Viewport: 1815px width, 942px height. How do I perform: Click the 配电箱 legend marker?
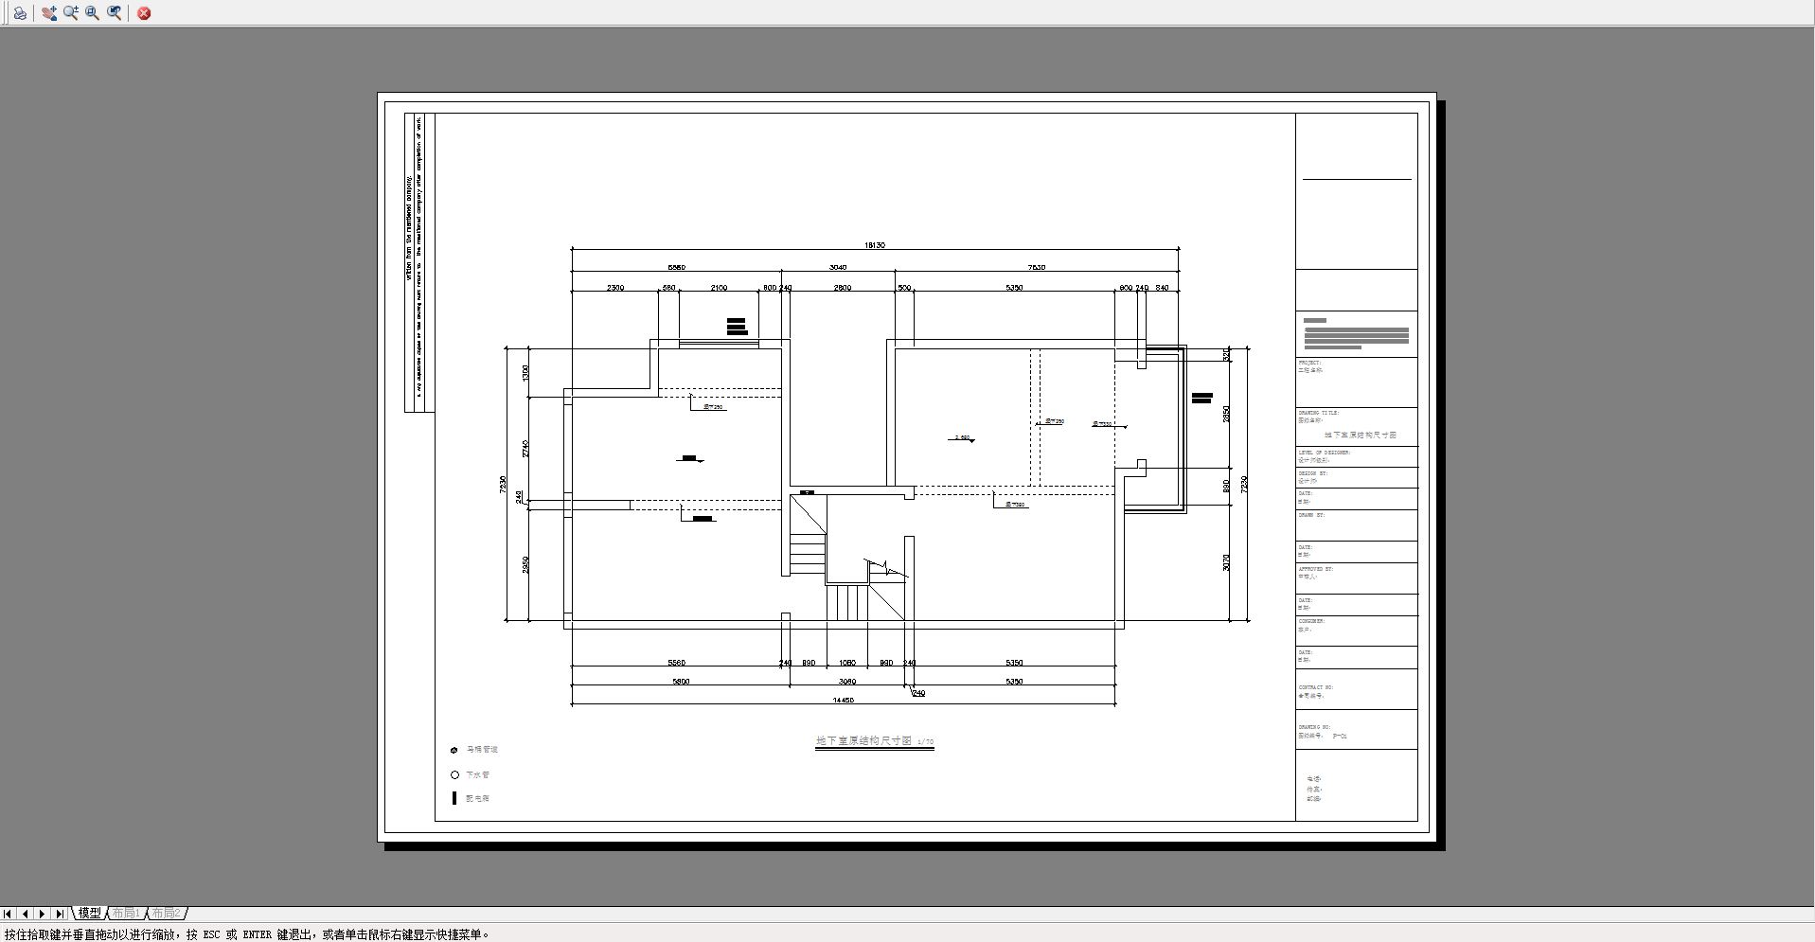[454, 798]
